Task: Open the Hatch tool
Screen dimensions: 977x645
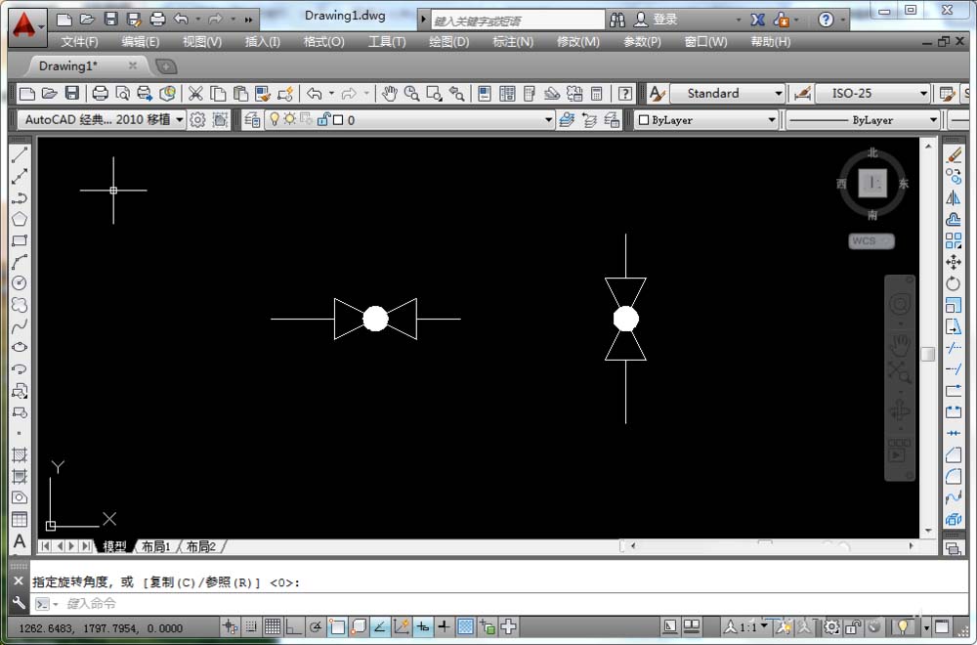Action: (20, 455)
